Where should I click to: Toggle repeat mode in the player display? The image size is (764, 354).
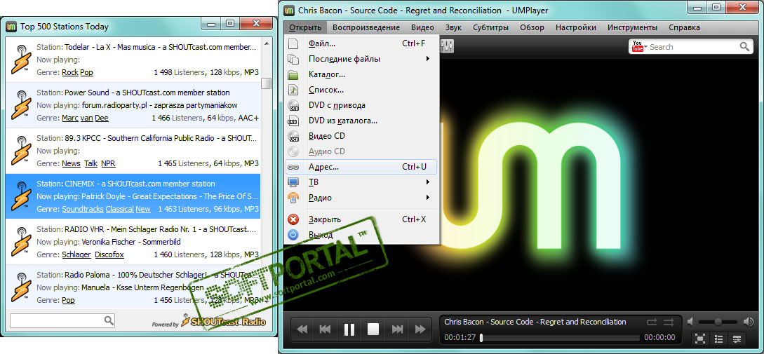652,322
